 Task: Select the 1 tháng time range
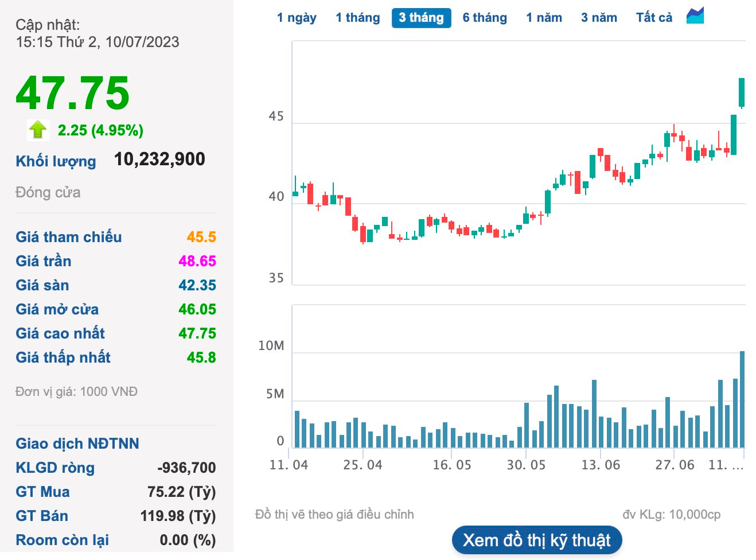coord(358,18)
